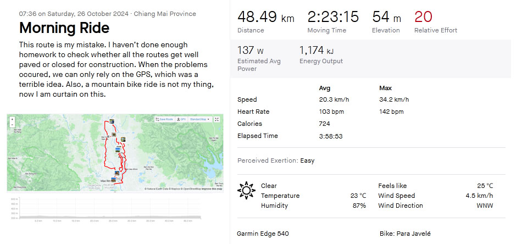Viewport: 522px width, 244px height.
Task: Click the Garmin Edge 540 device label
Action: (x=263, y=234)
